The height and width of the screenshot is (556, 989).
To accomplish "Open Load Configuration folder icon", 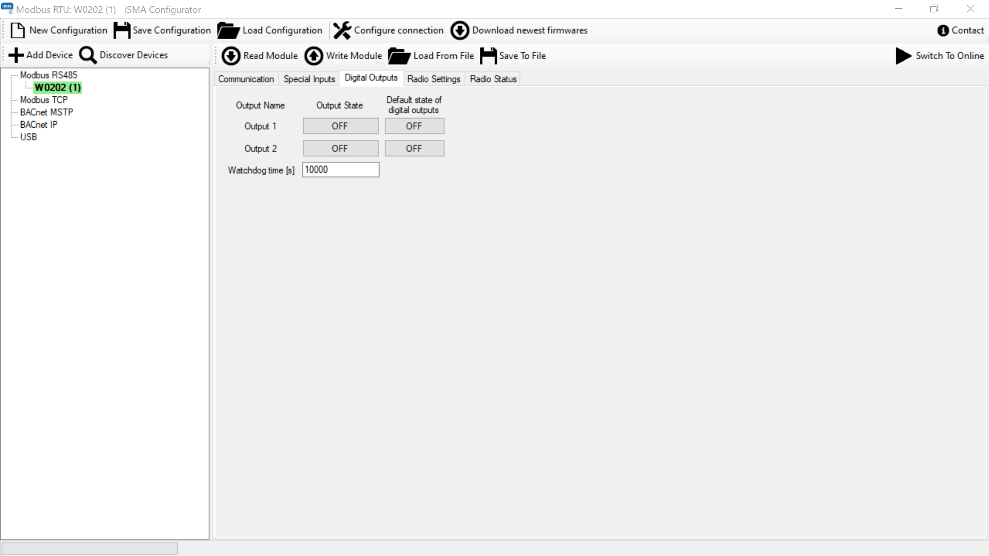I will 228,30.
